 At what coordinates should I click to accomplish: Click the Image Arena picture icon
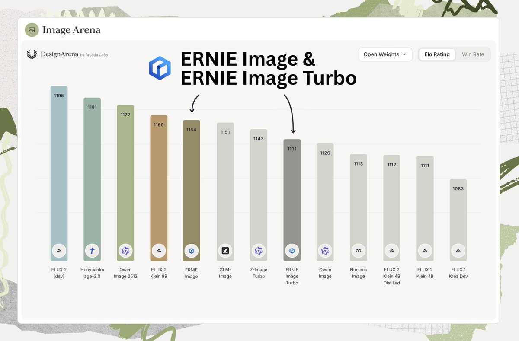(32, 30)
